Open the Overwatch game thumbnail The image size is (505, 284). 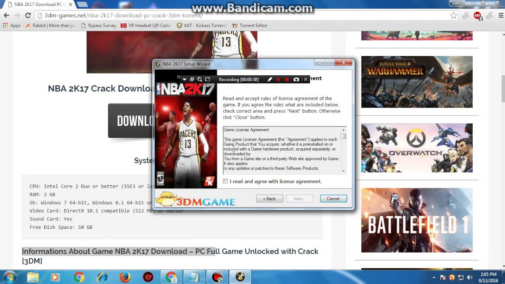pos(417,148)
